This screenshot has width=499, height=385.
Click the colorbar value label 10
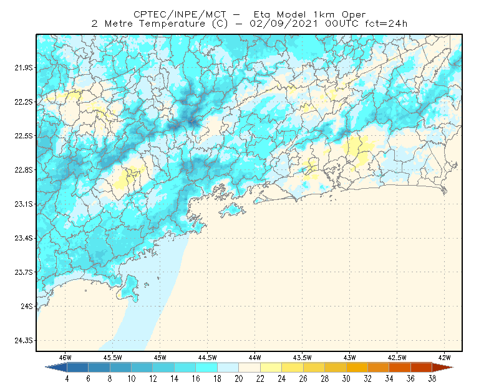pos(131,379)
